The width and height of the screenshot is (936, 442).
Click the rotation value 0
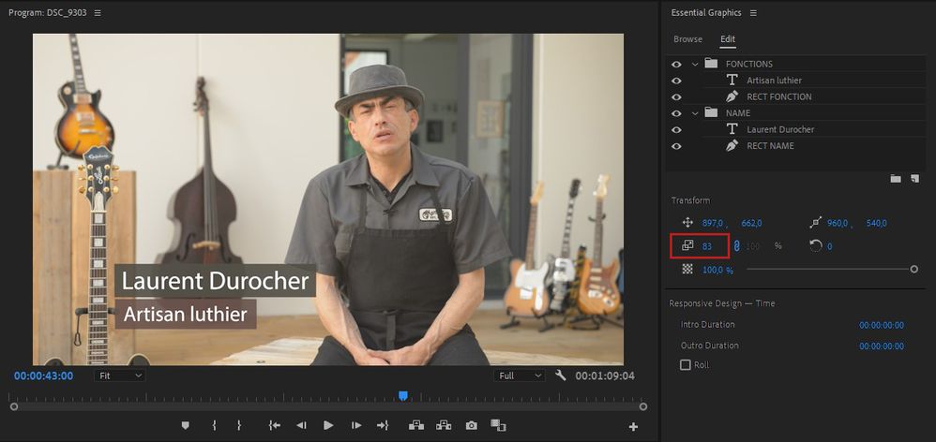[x=830, y=246]
